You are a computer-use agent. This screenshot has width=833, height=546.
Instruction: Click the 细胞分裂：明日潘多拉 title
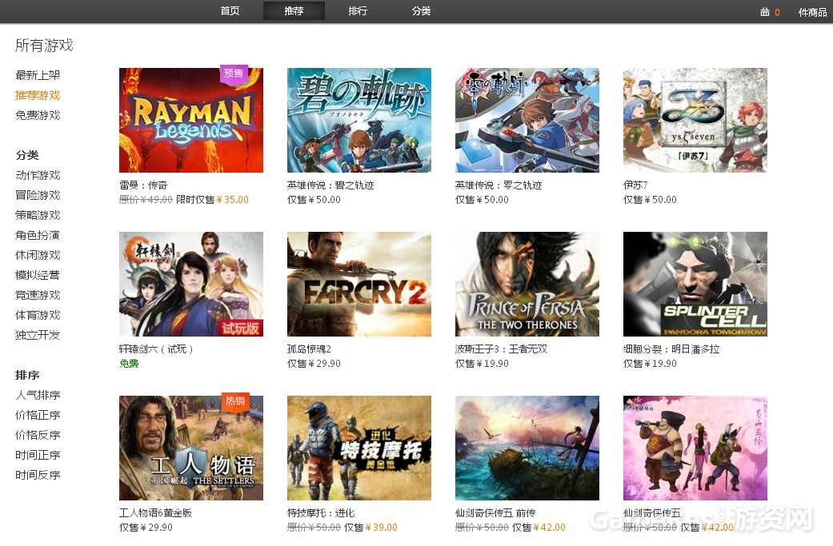[x=671, y=349]
